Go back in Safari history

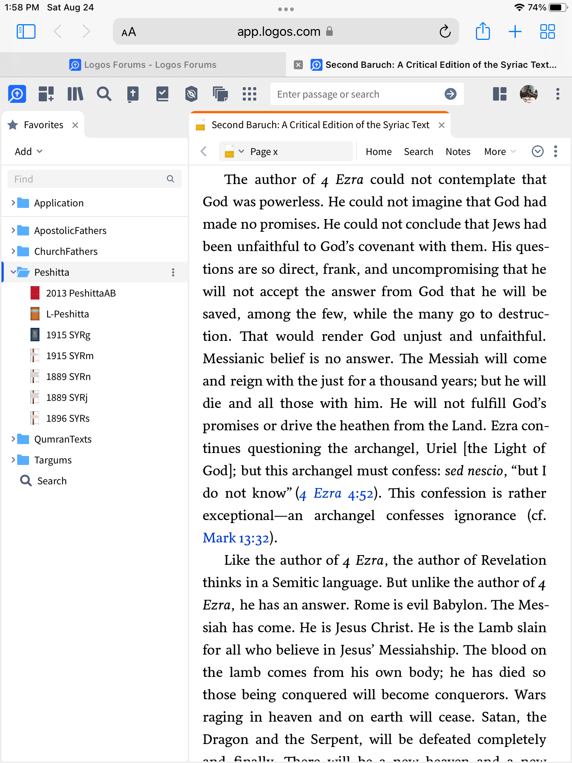pyautogui.click(x=58, y=31)
